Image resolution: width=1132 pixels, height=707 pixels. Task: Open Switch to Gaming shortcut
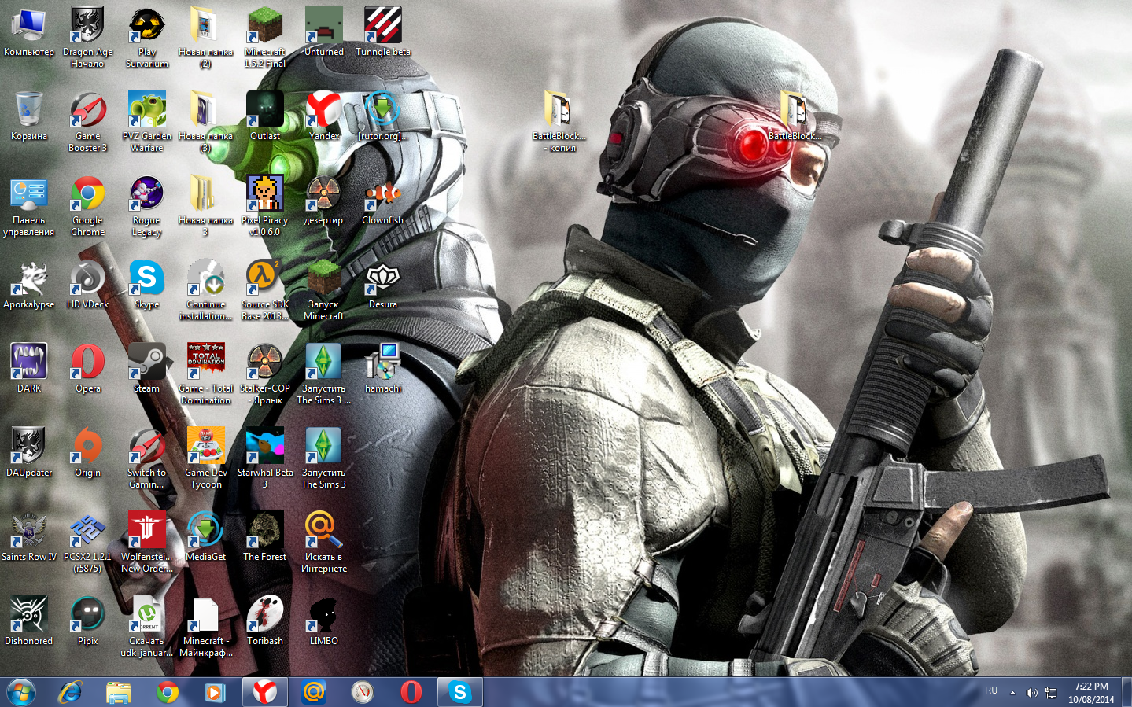(146, 458)
